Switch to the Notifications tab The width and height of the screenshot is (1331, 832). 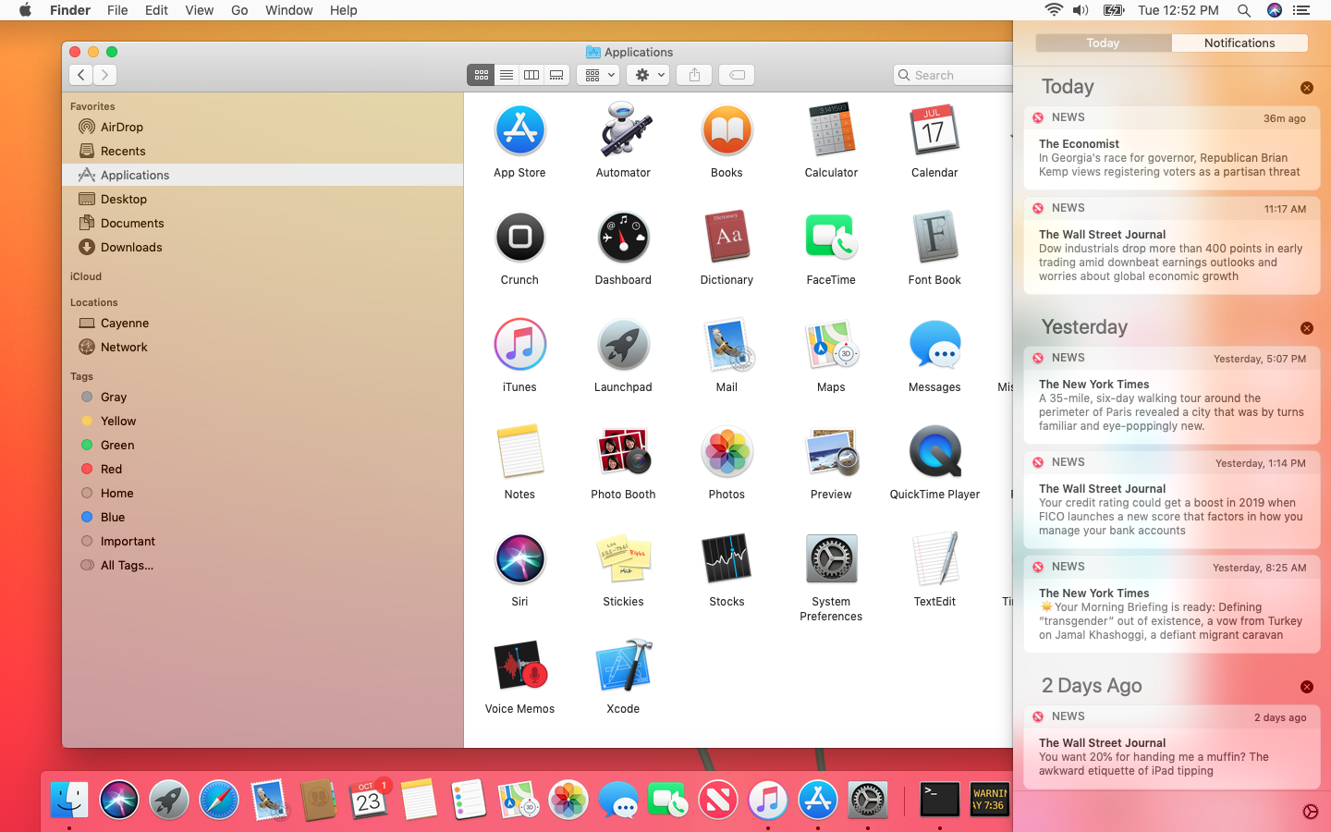1239,43
